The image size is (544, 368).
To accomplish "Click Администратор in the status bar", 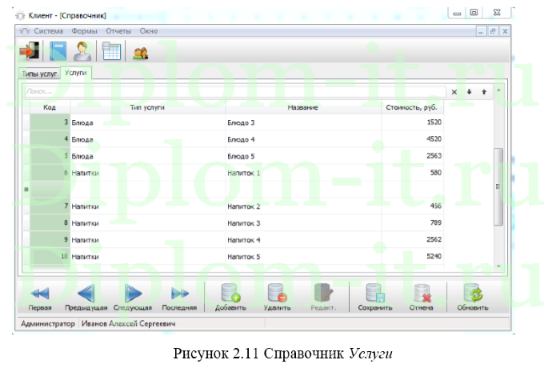I will pyautogui.click(x=48, y=324).
